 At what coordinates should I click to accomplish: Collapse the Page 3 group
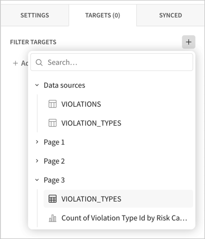[37, 180]
